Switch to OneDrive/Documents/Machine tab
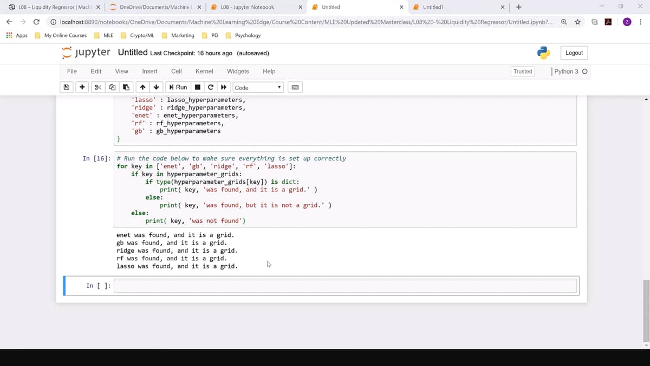The width and height of the screenshot is (650, 366). (155, 7)
